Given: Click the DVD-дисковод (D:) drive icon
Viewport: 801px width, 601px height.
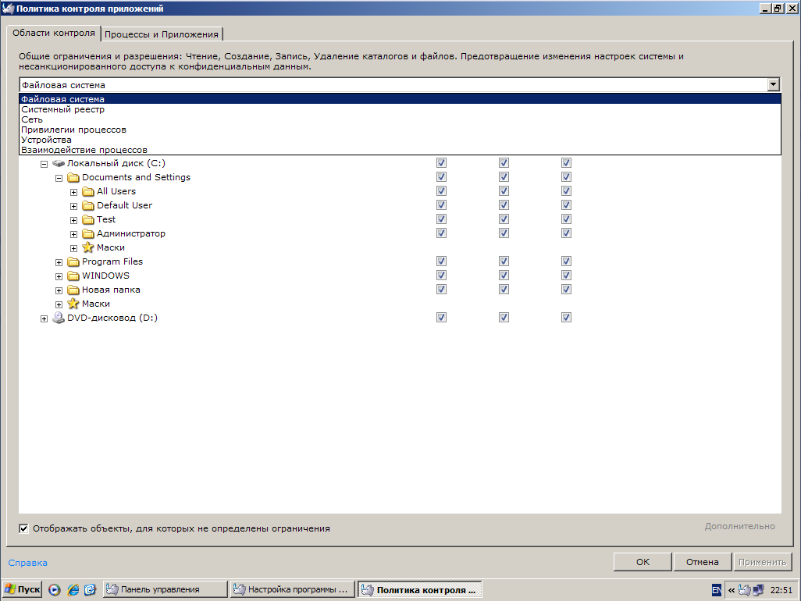Looking at the screenshot, I should [59, 318].
